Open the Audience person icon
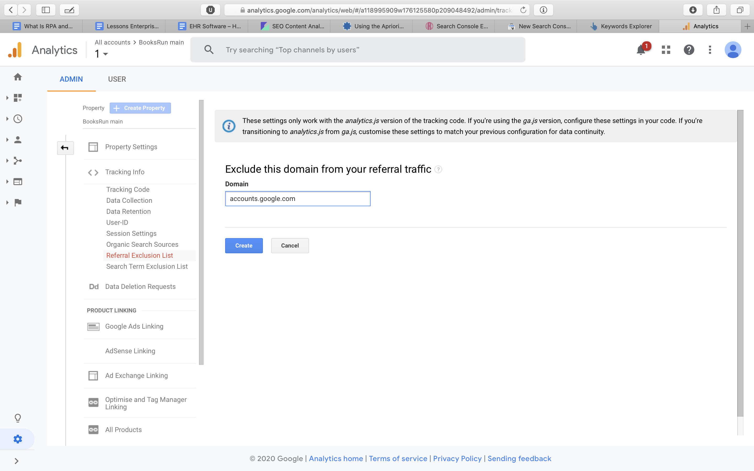The height and width of the screenshot is (471, 754). 18,140
